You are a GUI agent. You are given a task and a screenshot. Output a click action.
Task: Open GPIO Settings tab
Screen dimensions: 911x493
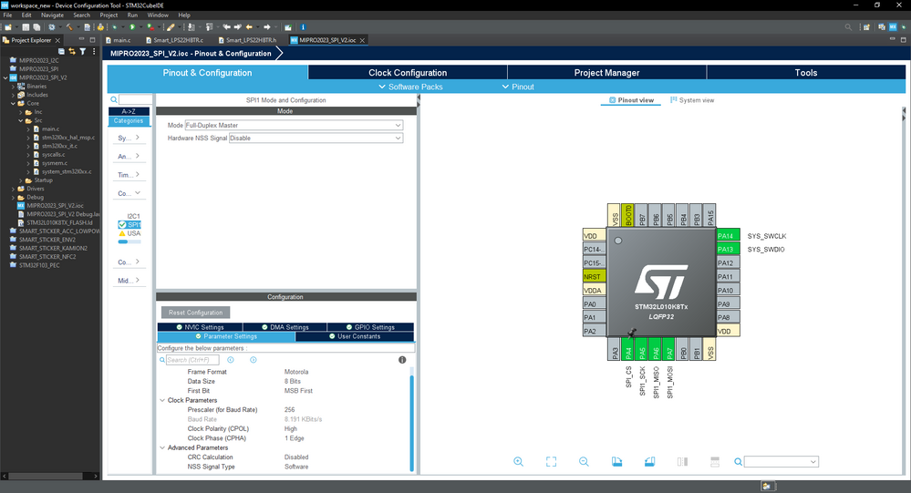[x=370, y=327]
